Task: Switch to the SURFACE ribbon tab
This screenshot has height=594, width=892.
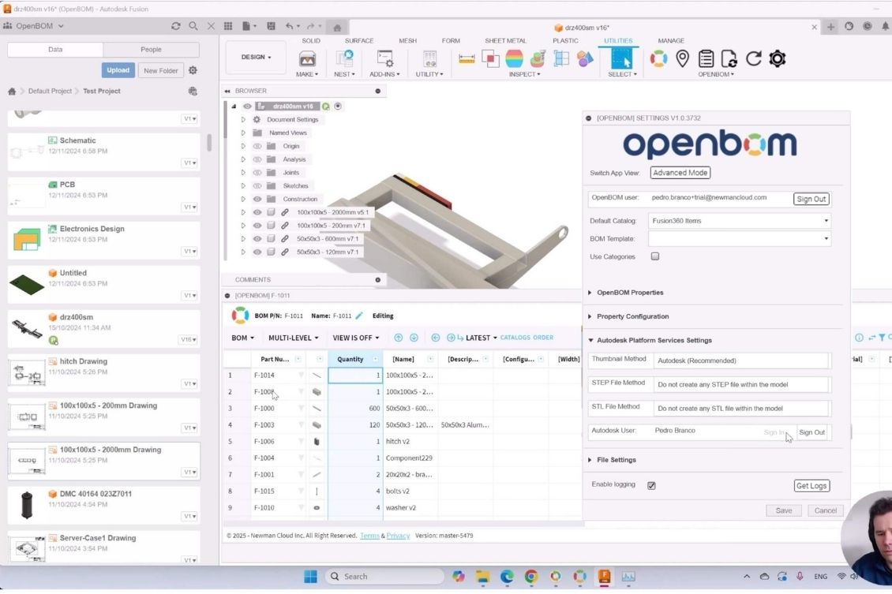Action: [x=359, y=41]
